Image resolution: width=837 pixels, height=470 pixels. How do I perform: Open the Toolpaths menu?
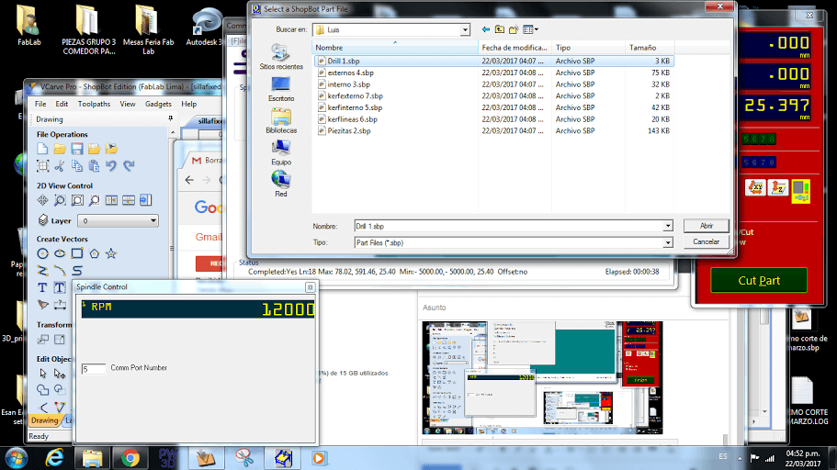94,104
